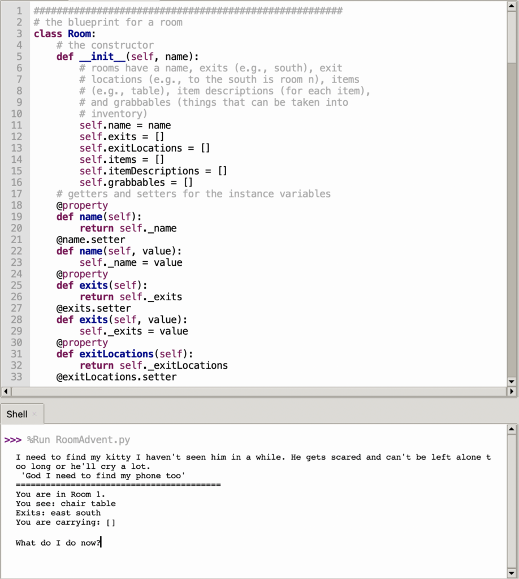Click the editor's horizontal scrollbar track

click(x=254, y=391)
